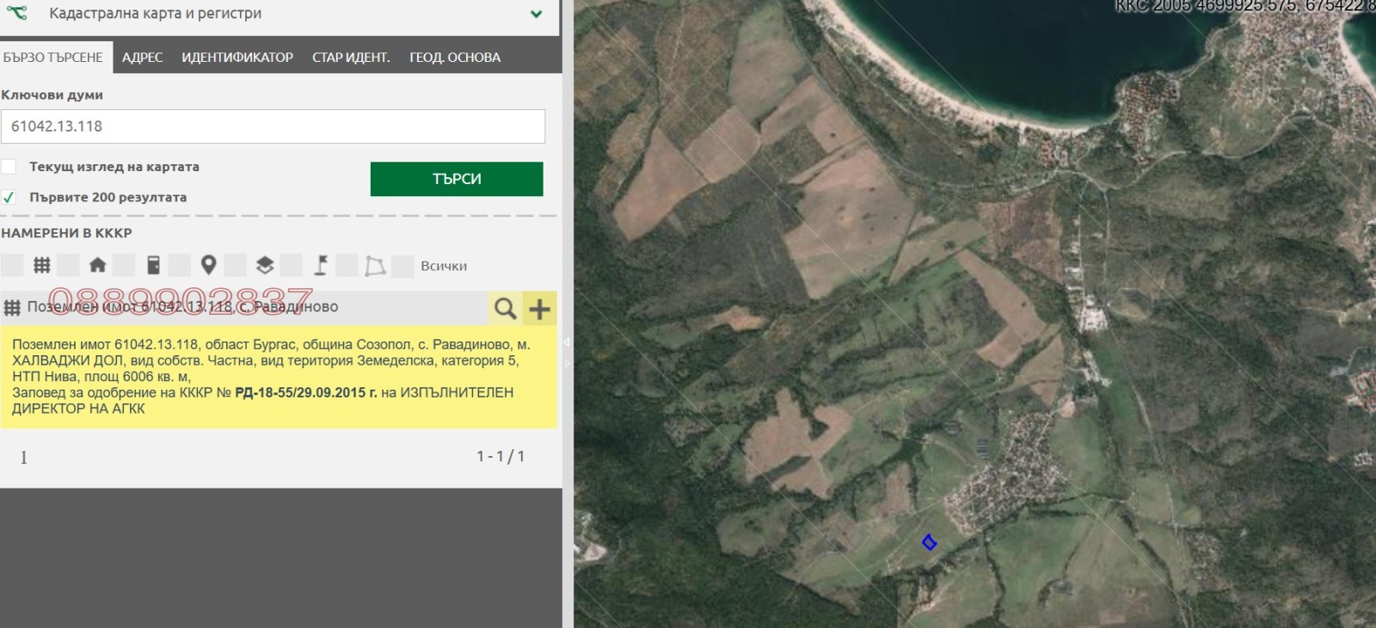
Task: Expand the 'Кадастрална карта и регистри' chevron
Action: pos(536,14)
